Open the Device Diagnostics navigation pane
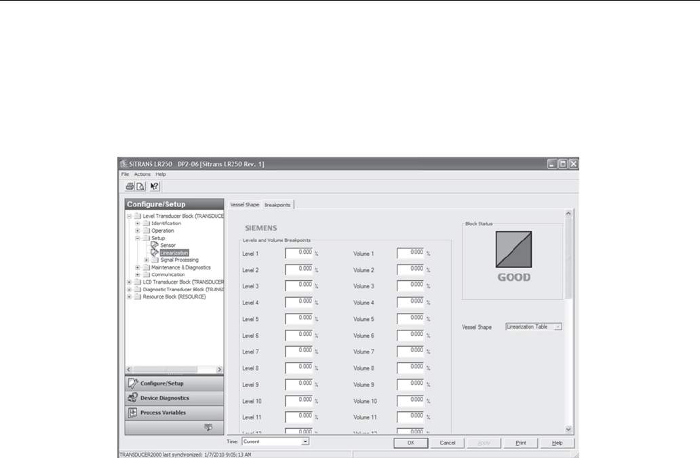This screenshot has width=700, height=458. point(174,398)
